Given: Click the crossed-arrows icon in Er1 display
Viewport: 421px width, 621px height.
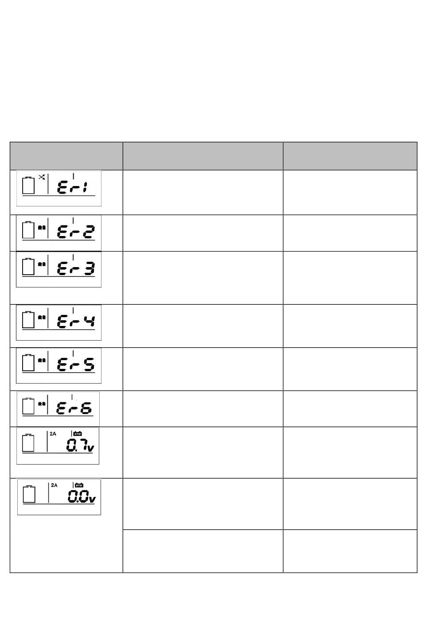Looking at the screenshot, I should (x=41, y=177).
